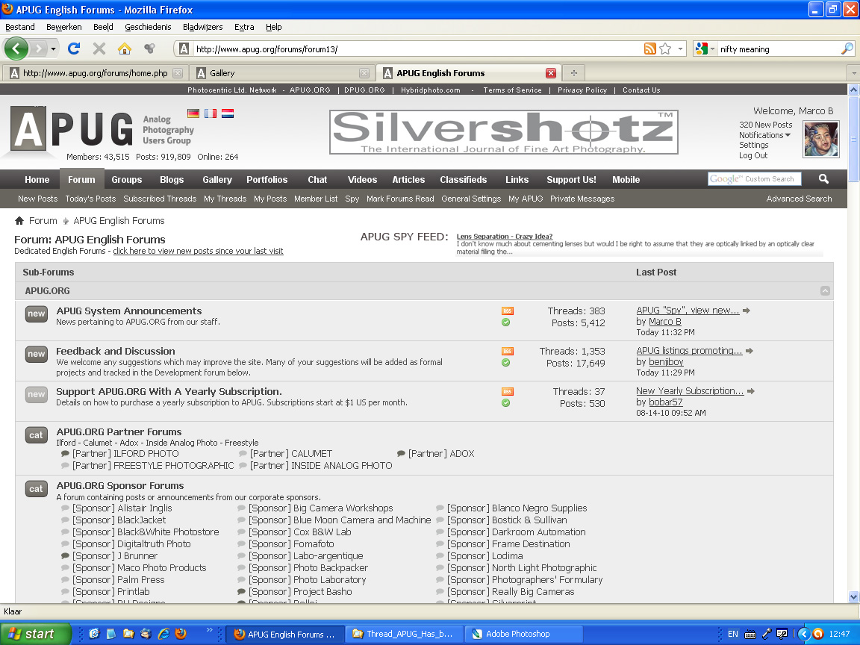This screenshot has width=860, height=645.
Task: Click the Silvershotz banner advertisement
Action: pyautogui.click(x=503, y=132)
